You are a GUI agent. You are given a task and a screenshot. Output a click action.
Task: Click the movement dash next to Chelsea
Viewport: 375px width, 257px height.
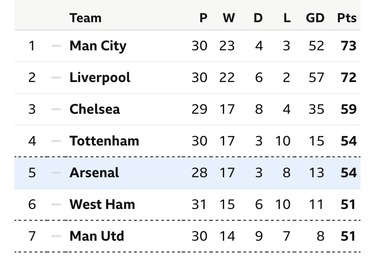pos(56,109)
